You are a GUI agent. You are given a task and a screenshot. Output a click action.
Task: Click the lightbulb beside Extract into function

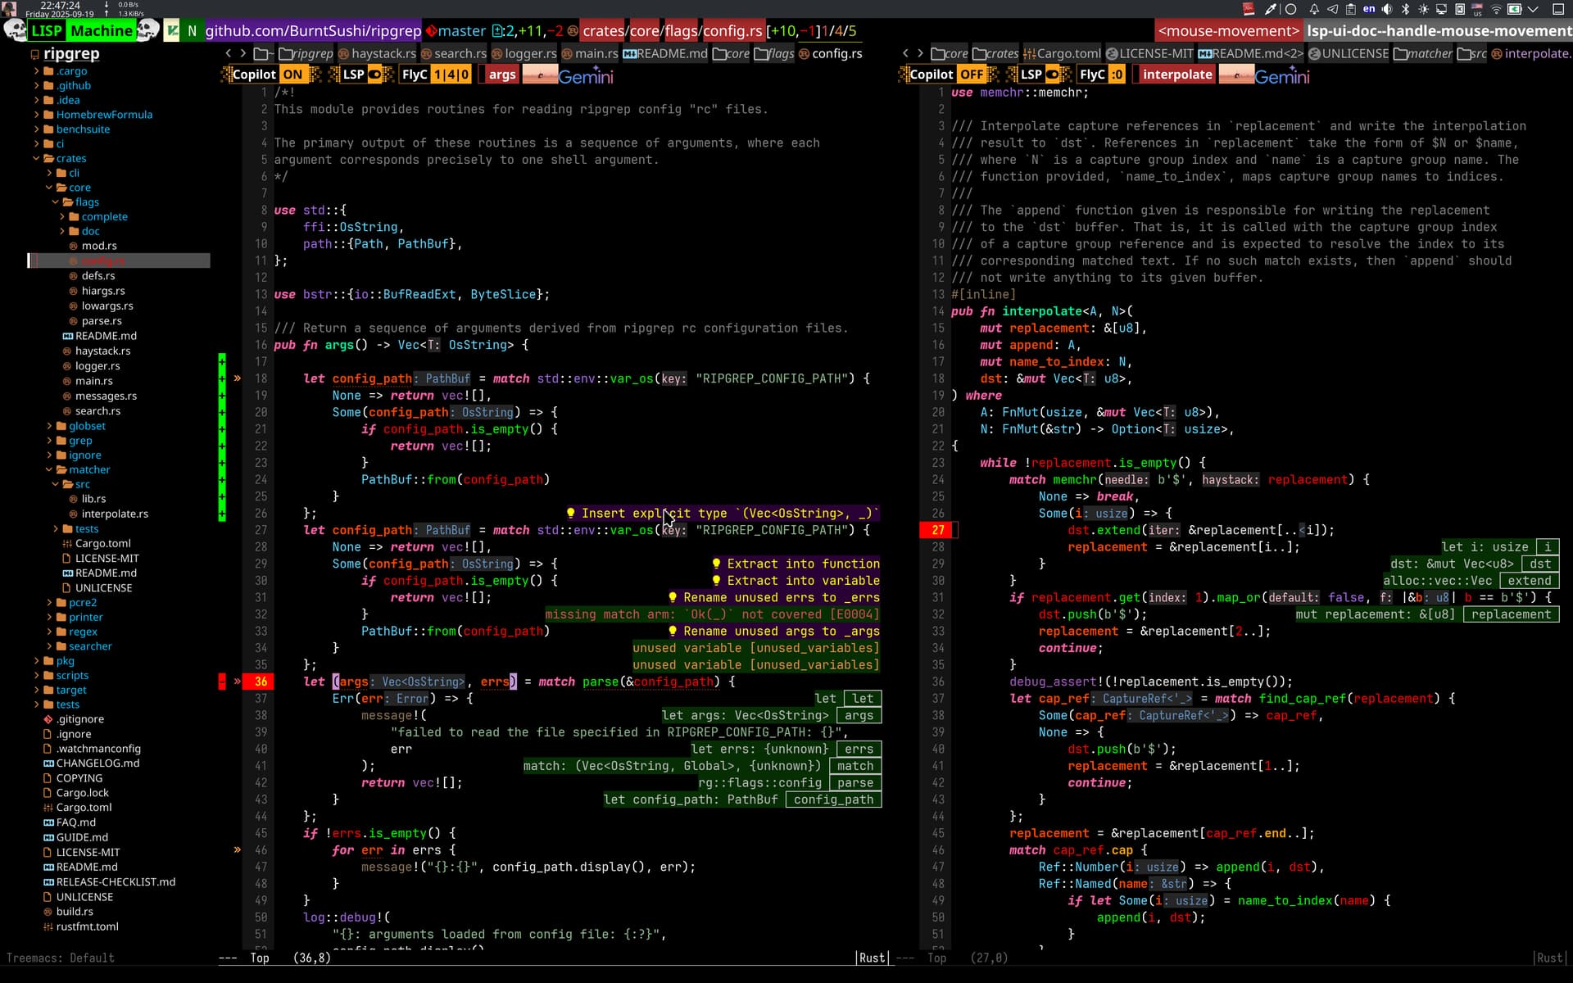tap(716, 564)
